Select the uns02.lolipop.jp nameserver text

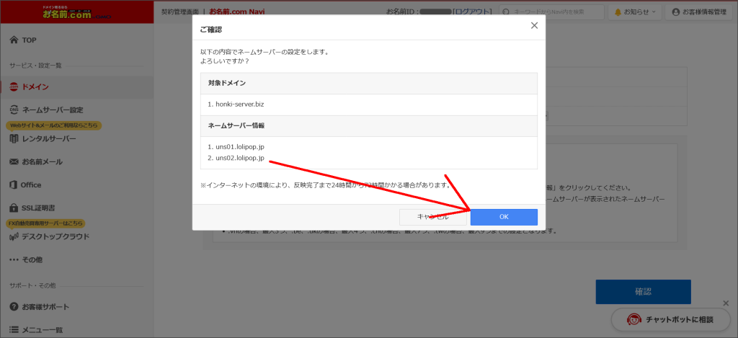239,158
